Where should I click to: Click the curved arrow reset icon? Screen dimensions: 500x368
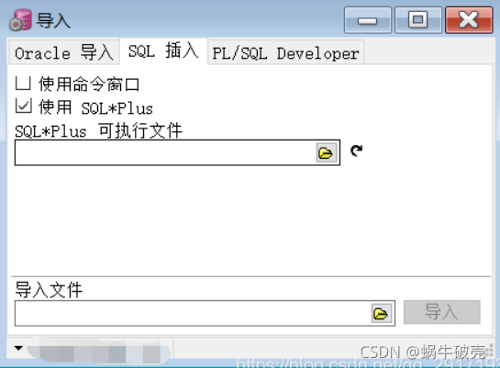coord(356,151)
